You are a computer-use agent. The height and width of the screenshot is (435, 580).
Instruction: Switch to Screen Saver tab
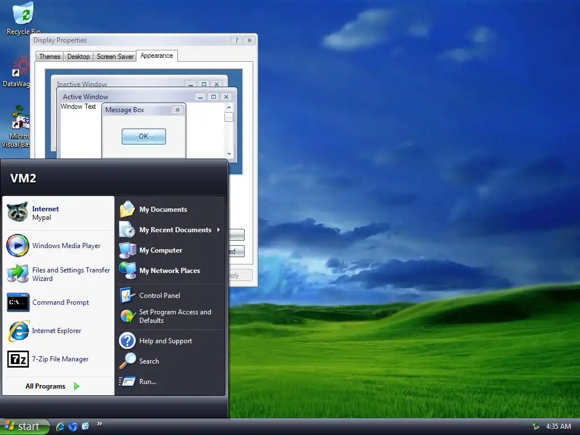coord(115,57)
